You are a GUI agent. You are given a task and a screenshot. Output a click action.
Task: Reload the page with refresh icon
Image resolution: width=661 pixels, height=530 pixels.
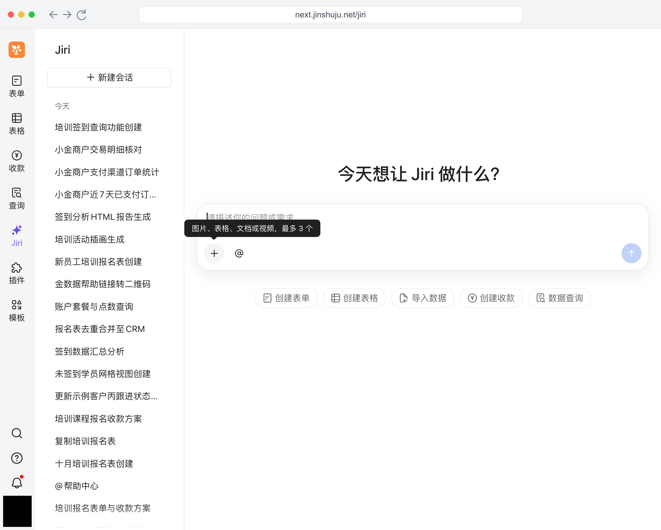(x=82, y=15)
